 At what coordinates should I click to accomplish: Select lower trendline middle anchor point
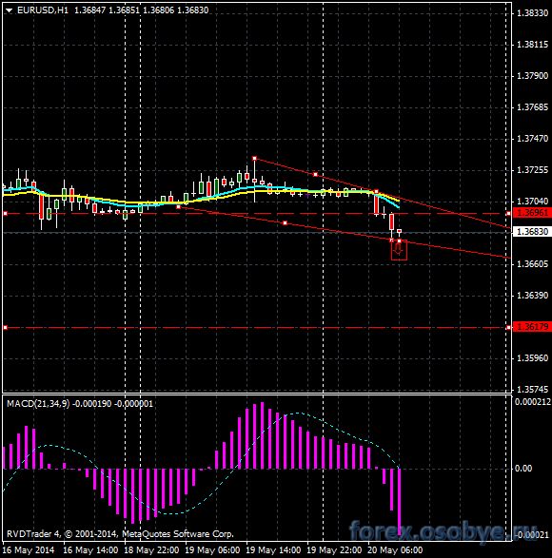(285, 222)
